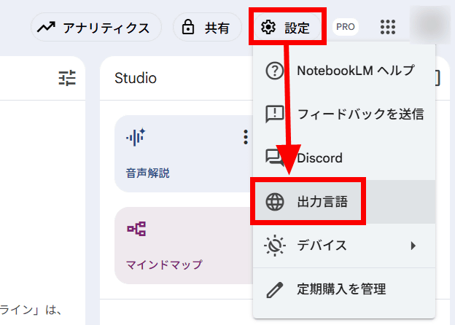Click the pencil icon for 定期購入を管理

[274, 289]
